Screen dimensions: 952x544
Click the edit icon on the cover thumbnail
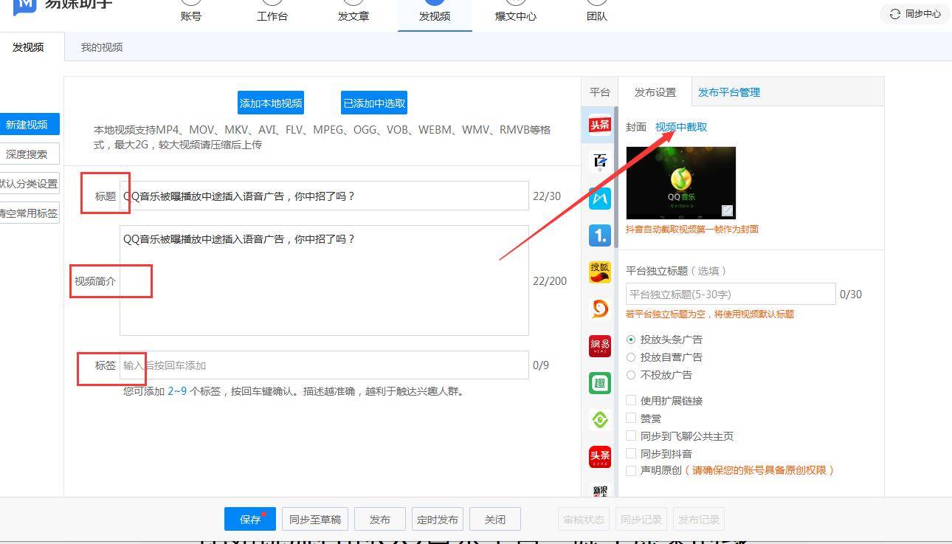coord(727,211)
